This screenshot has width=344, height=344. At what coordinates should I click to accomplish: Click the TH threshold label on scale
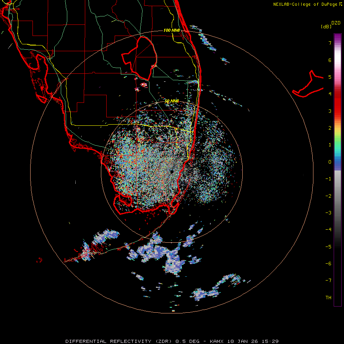point(328,298)
